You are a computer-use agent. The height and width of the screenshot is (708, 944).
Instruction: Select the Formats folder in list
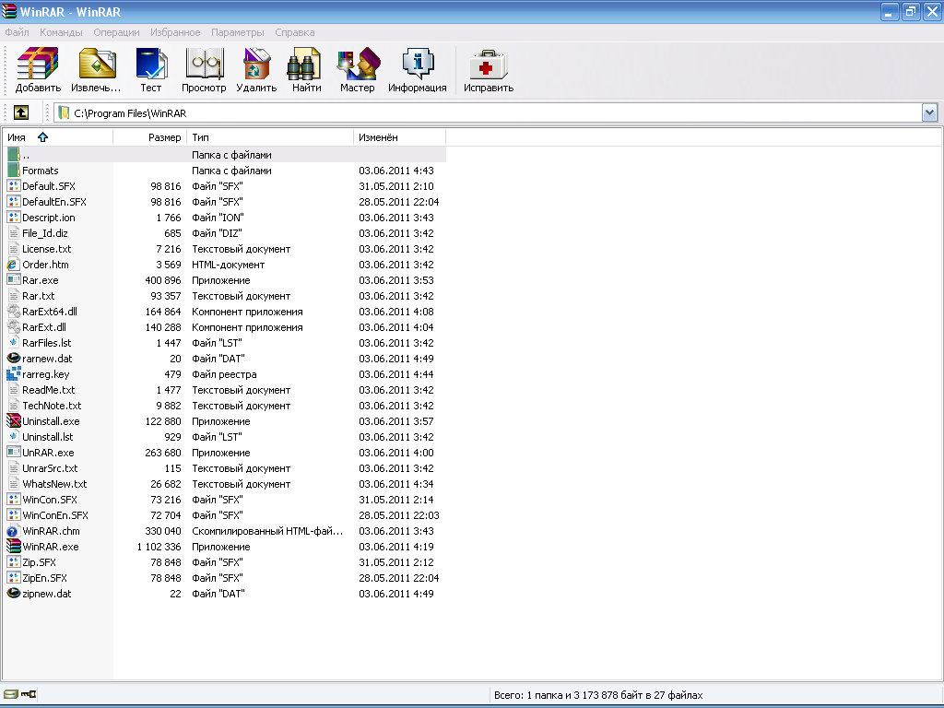[x=41, y=171]
